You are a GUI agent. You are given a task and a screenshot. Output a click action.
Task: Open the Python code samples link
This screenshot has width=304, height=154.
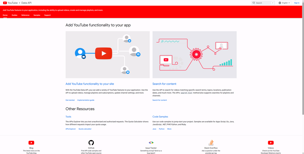[162, 129]
